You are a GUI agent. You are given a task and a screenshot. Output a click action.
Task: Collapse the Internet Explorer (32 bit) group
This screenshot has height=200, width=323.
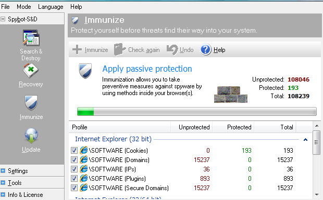pos(305,140)
